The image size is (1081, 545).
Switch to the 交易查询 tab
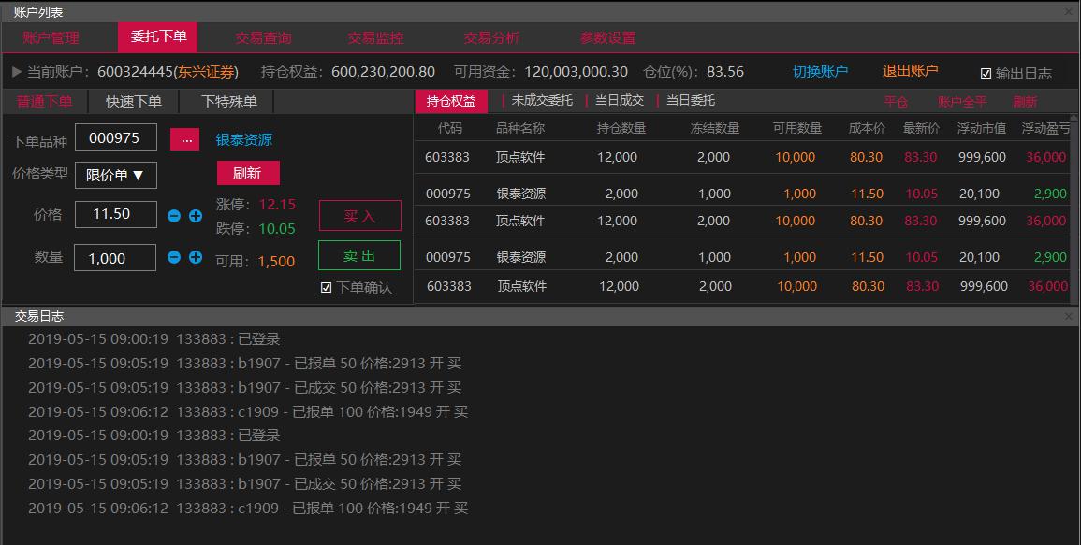(x=263, y=38)
